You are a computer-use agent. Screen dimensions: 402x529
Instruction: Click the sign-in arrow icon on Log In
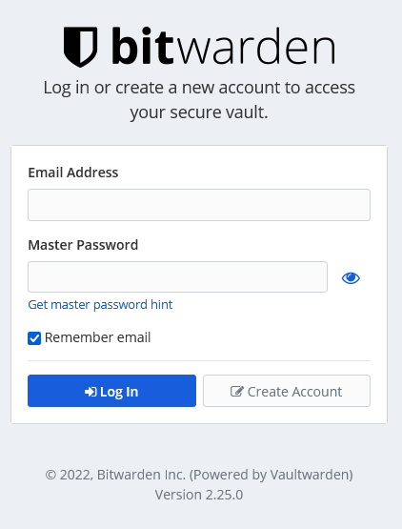pos(90,392)
